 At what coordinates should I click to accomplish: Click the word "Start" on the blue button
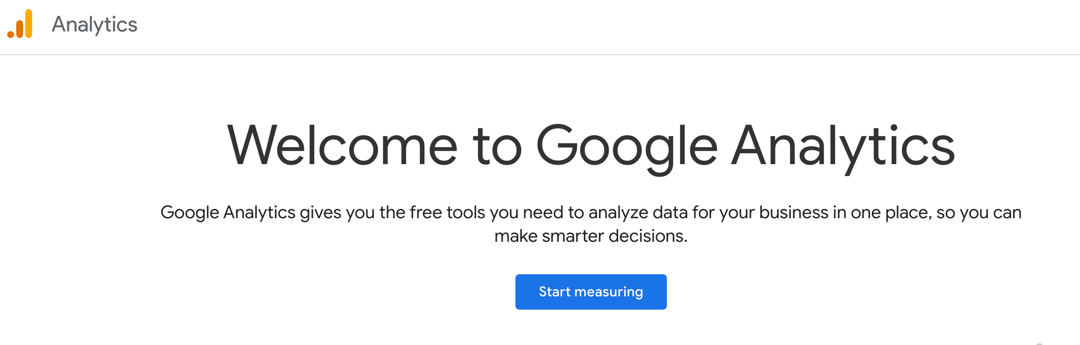554,292
